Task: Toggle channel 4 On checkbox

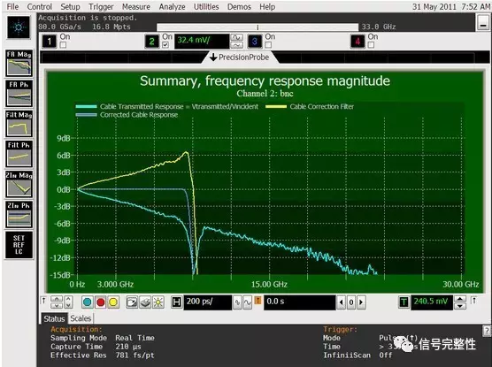Action: pos(371,45)
